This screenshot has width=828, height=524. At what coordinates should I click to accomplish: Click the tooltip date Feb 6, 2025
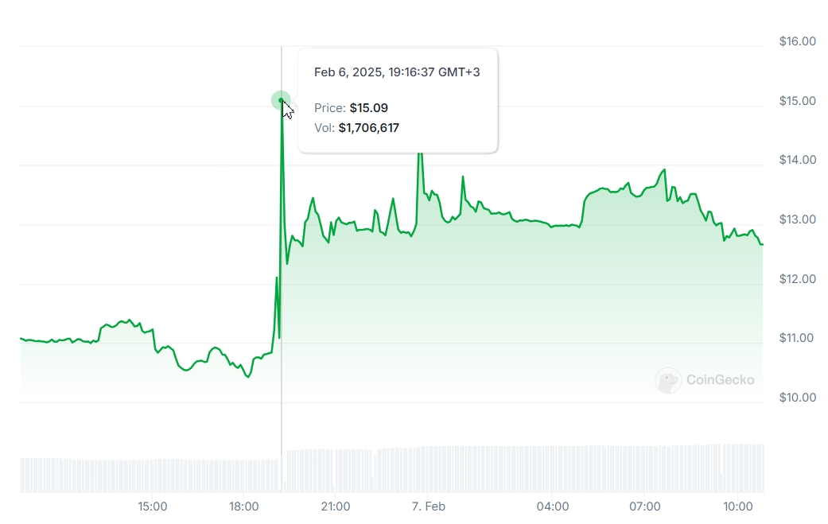coord(347,72)
